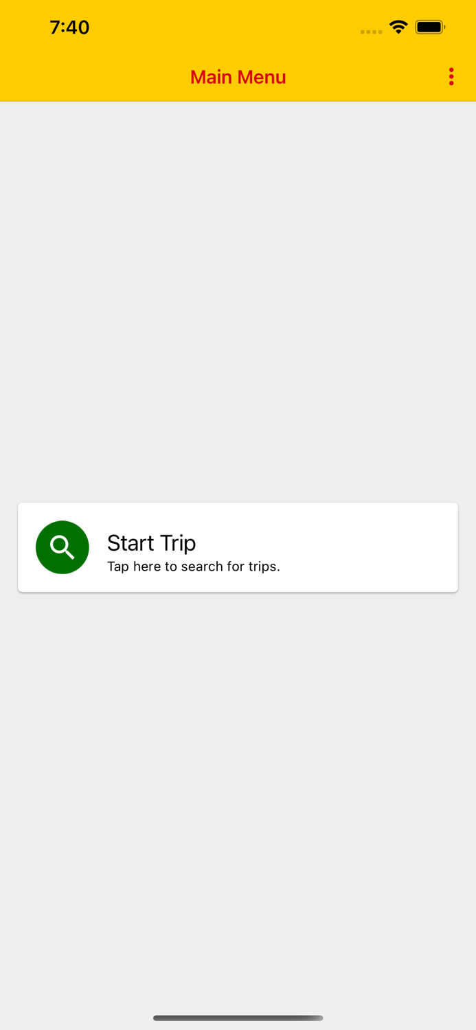Tap empty gray area below Start Trip card

click(238, 797)
